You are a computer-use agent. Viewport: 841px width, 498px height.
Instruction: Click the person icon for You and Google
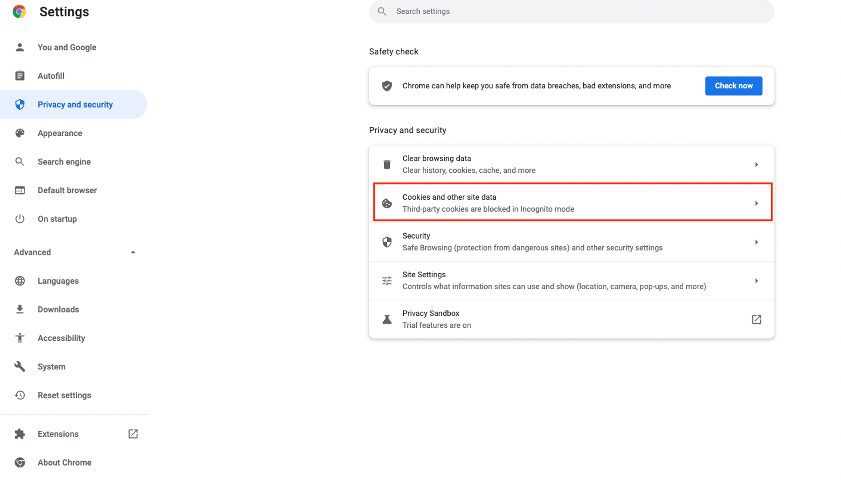20,47
